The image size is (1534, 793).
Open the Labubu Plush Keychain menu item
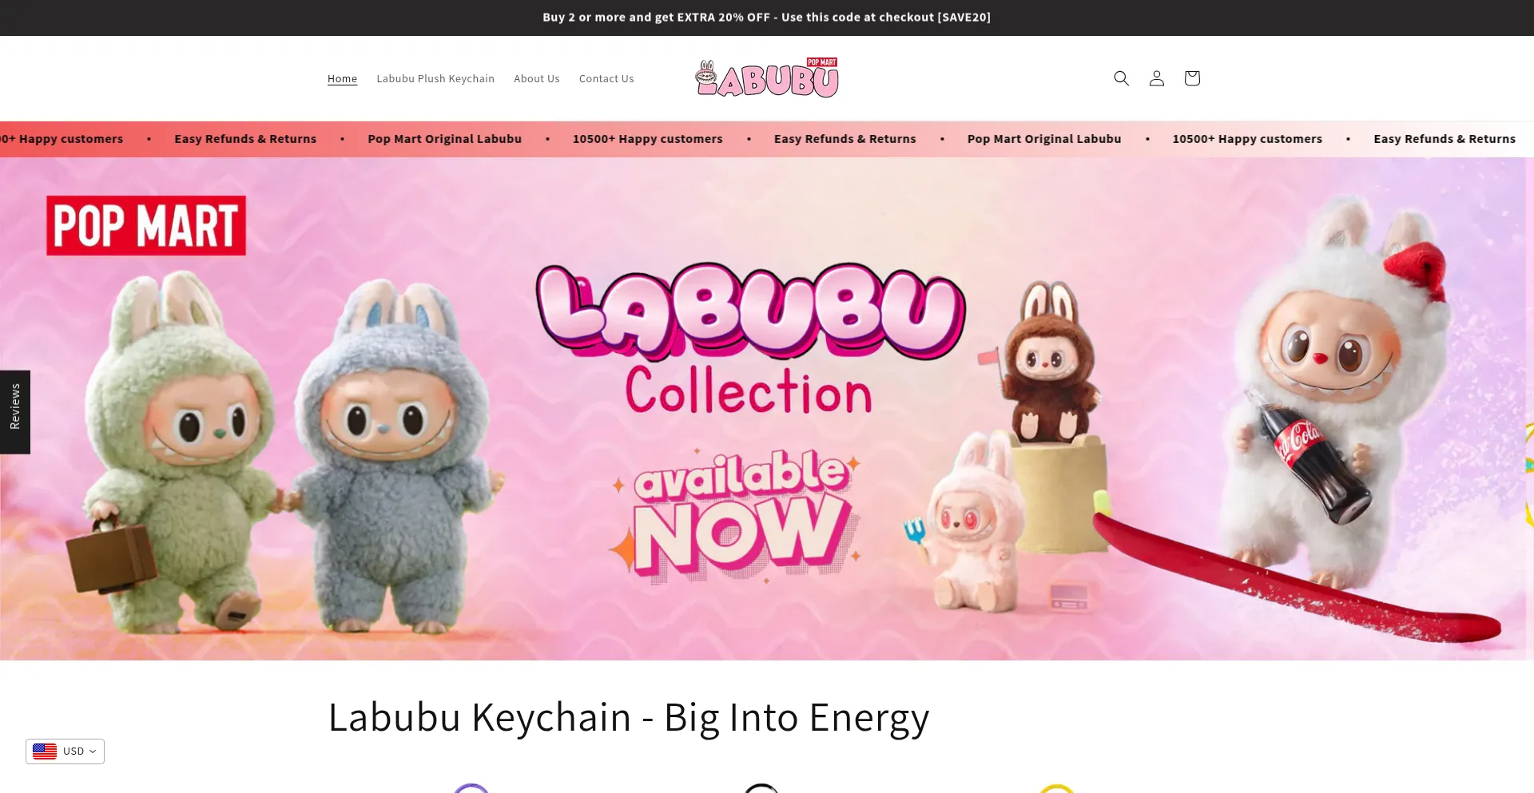click(435, 78)
